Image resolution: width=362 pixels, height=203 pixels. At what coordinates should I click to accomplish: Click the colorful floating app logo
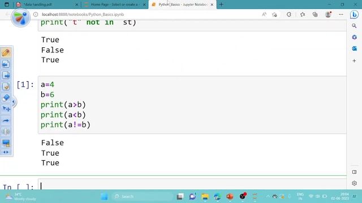[x=20, y=17]
